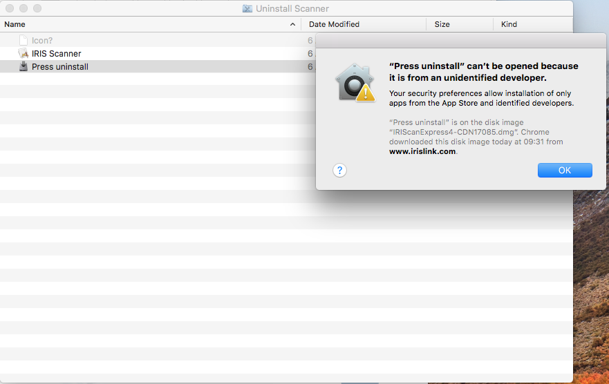This screenshot has width=609, height=384.
Task: Click the bold unidentified developer heading
Action: pos(484,72)
